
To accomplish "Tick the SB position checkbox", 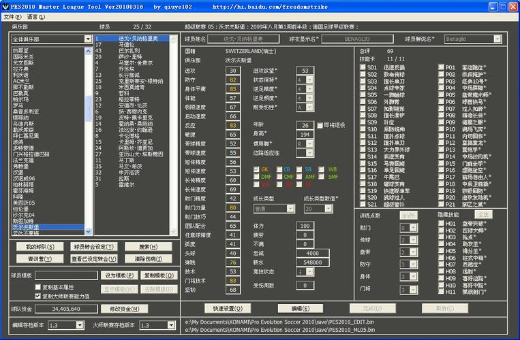I will pyautogui.click(x=299, y=169).
